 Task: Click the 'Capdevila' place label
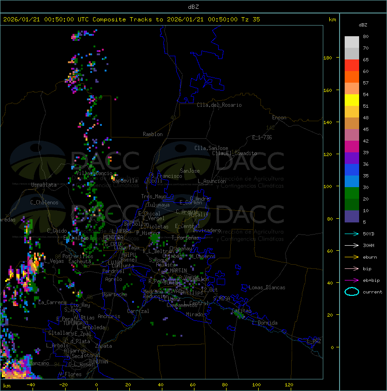tap(125, 181)
